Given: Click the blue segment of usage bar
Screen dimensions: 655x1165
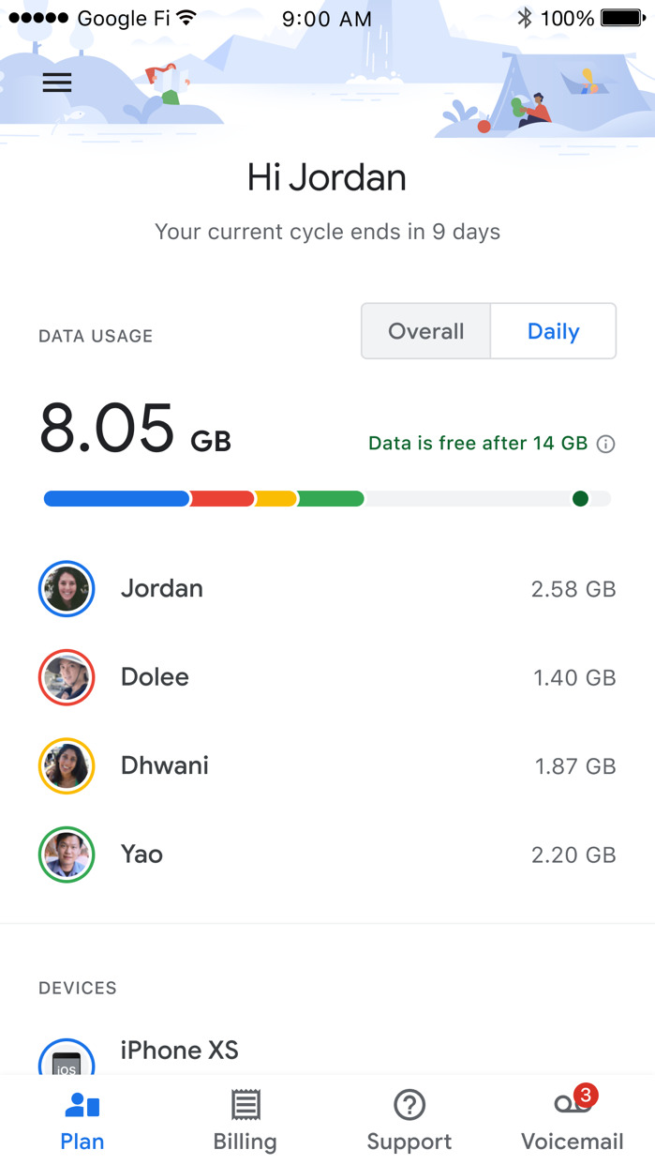Looking at the screenshot, I should point(117,499).
